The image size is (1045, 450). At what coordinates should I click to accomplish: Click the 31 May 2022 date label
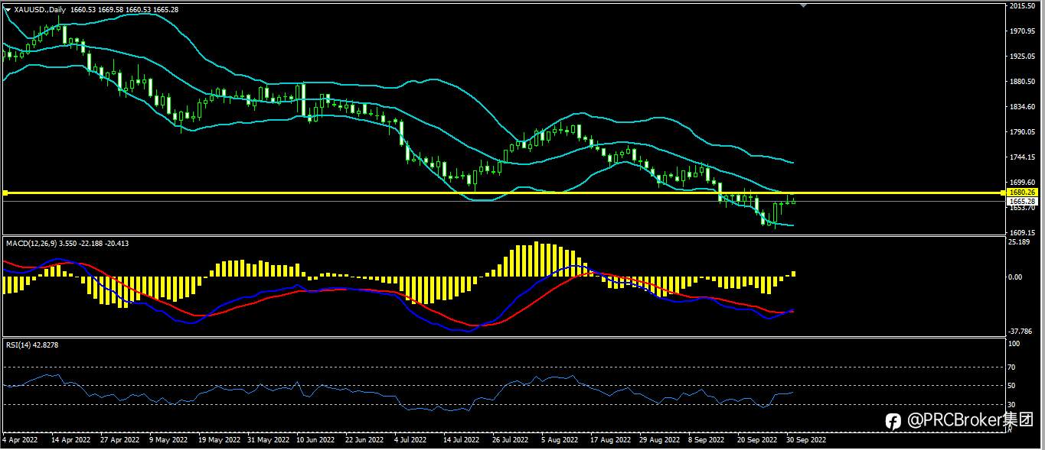pos(269,440)
